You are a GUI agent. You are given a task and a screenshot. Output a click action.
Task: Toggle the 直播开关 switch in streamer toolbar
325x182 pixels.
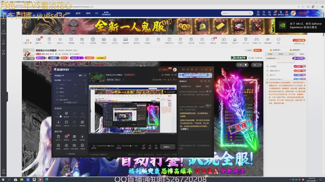pos(38,39)
